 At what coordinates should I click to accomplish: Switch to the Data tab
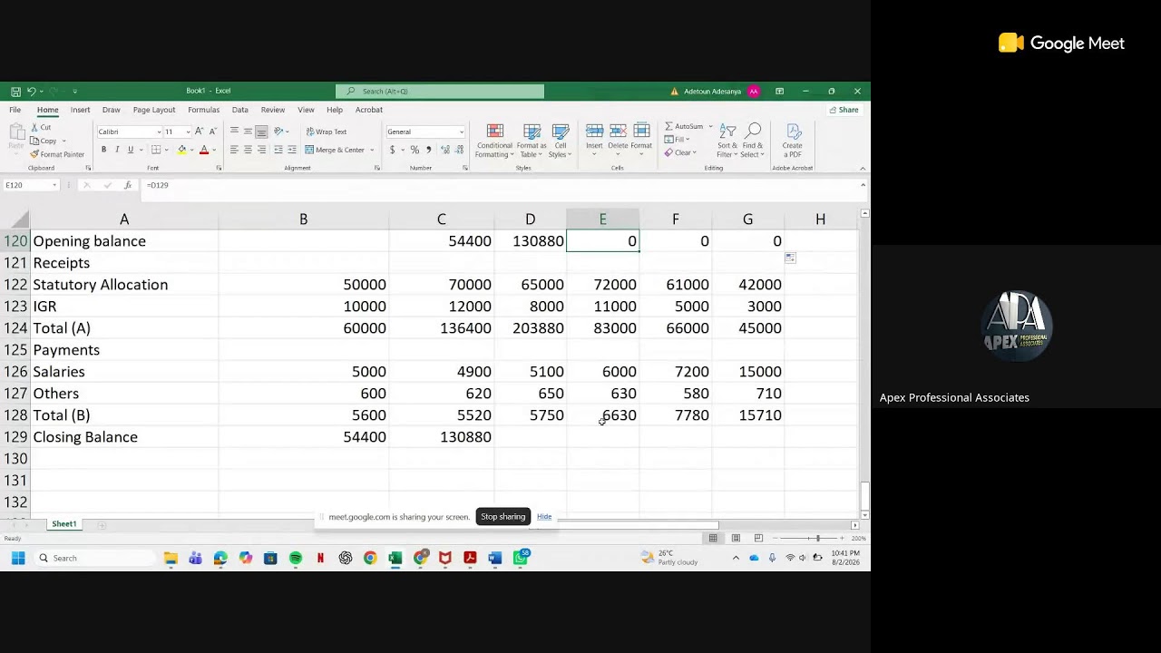pos(240,110)
